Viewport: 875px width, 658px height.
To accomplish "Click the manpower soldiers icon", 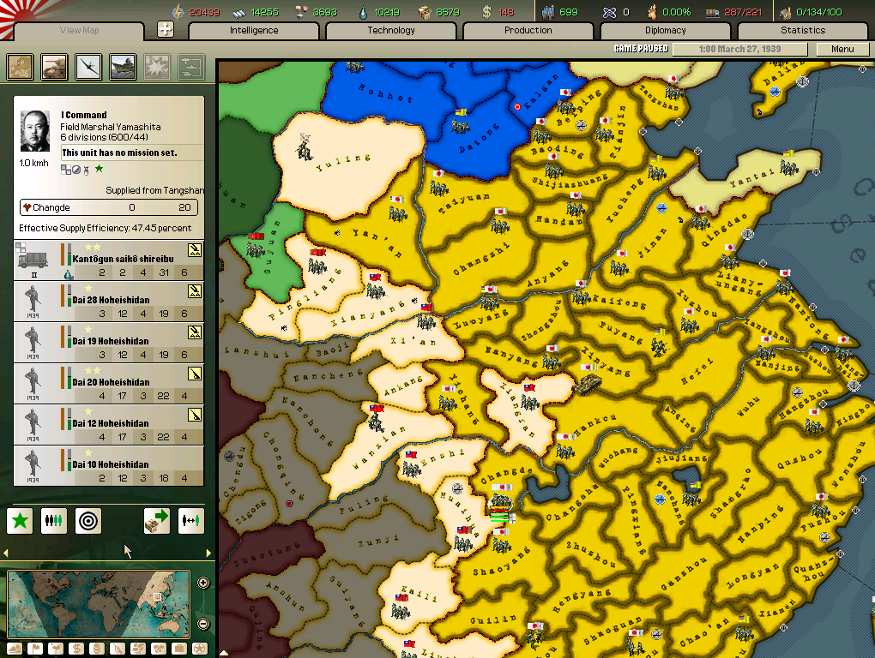I will coord(547,12).
